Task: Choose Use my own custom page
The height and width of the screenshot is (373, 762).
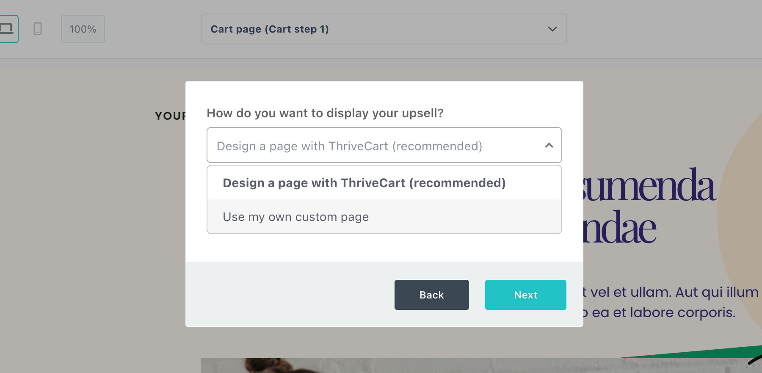Action: tap(295, 217)
